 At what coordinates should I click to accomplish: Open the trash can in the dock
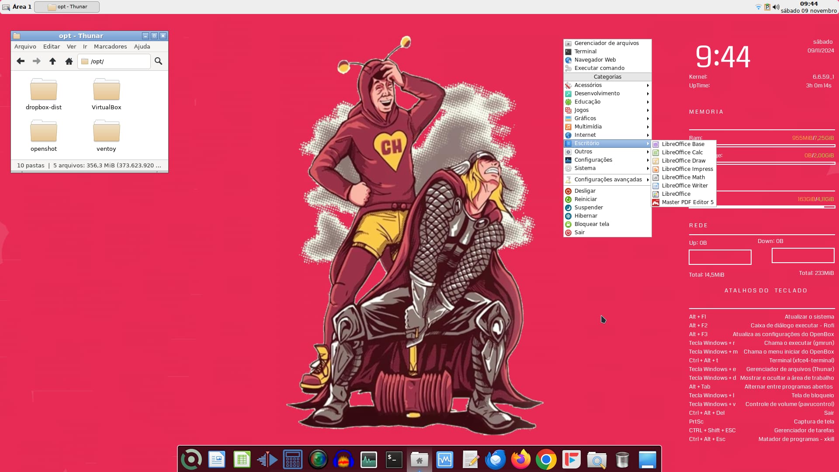pos(622,460)
